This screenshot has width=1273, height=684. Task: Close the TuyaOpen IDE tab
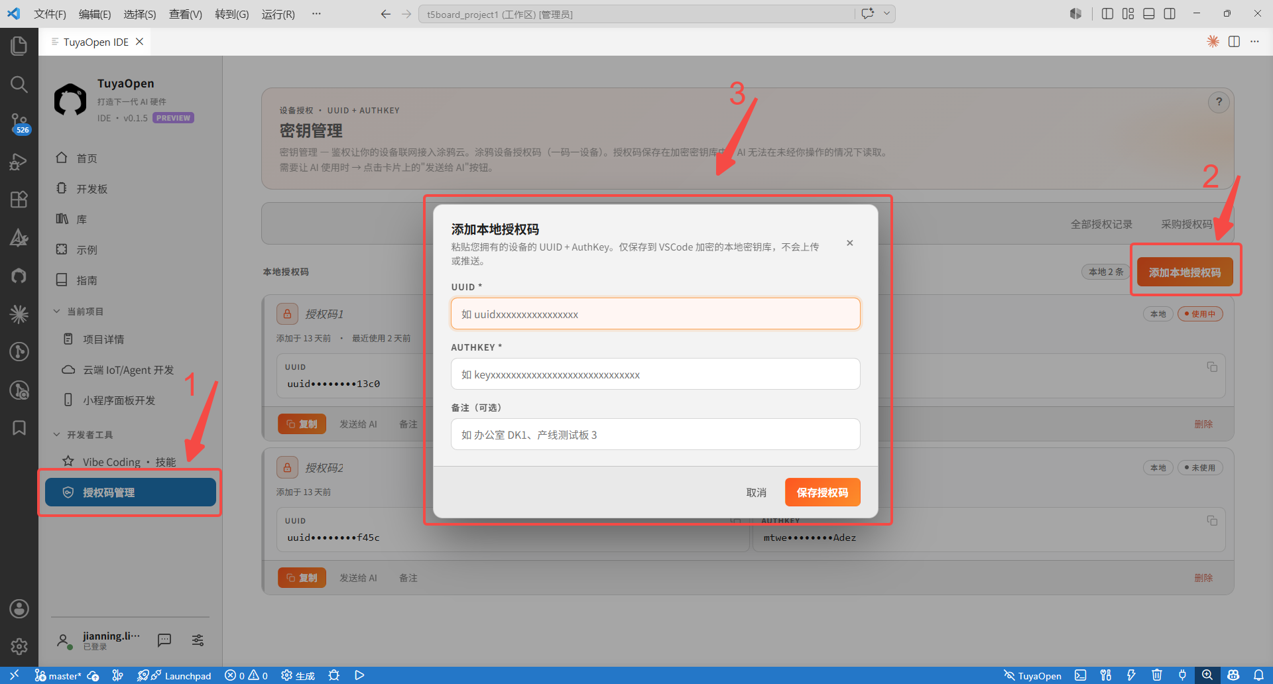click(139, 42)
